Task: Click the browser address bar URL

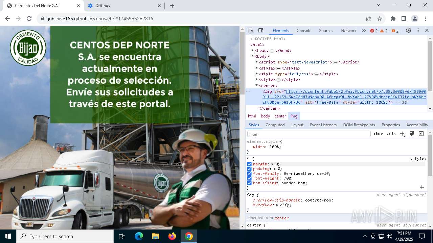Action: coord(100,19)
